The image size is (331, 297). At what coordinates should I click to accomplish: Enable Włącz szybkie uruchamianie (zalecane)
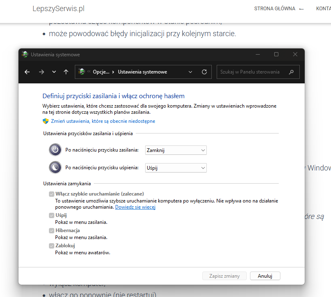pyautogui.click(x=51, y=193)
